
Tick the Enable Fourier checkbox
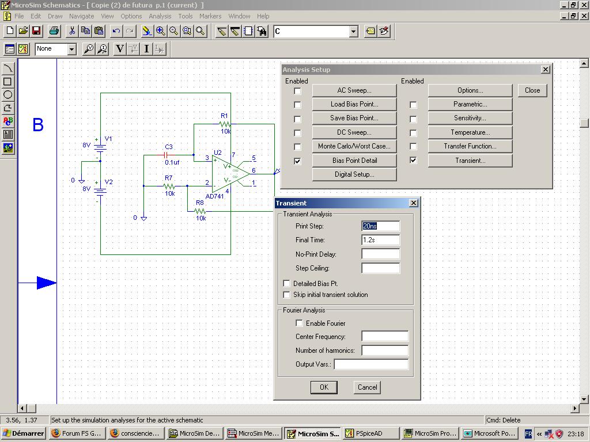click(299, 323)
